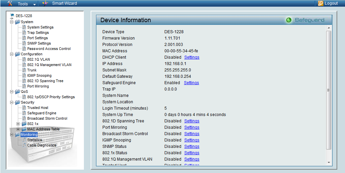This screenshot has width=345, height=173.
Task: Log out using the Logout link
Action: 331,3
